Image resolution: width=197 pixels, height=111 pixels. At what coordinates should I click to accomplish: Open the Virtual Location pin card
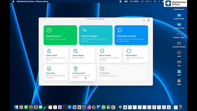(x=82, y=73)
